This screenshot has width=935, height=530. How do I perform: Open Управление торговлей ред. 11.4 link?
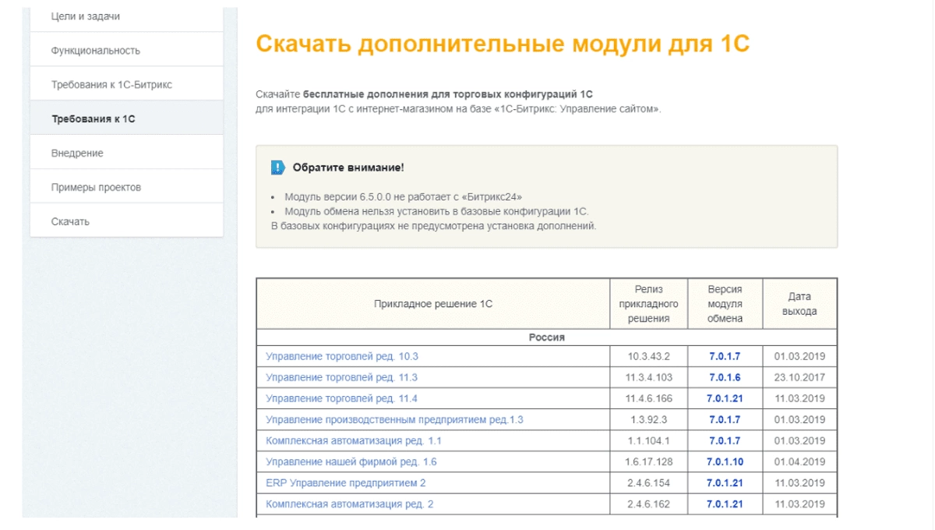[x=342, y=398]
